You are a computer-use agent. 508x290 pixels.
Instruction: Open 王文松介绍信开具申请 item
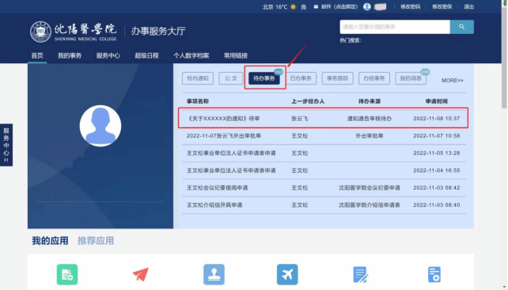pos(214,205)
